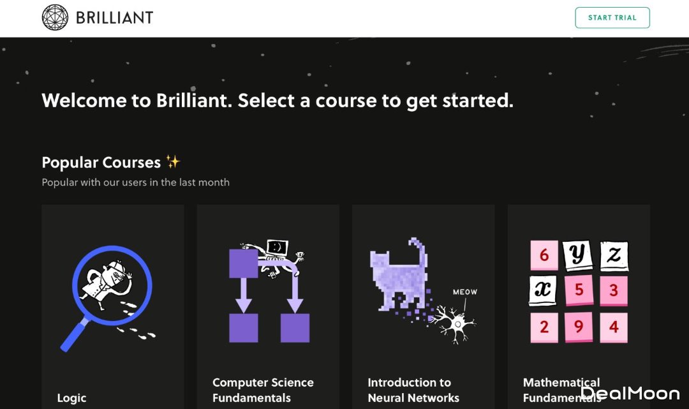Click the white tile with letter x
The image size is (689, 409).
click(544, 290)
